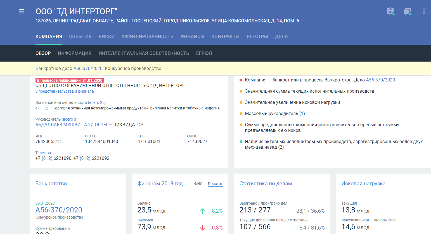Open case А56-370/2020 link in risk list
The image size is (431, 234).
(380, 80)
